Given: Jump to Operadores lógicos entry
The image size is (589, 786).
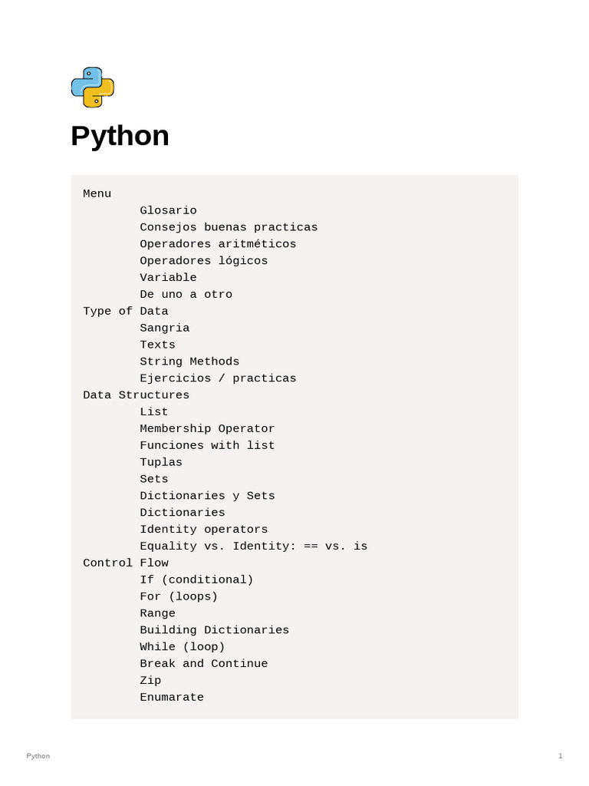Looking at the screenshot, I should click(x=203, y=261).
